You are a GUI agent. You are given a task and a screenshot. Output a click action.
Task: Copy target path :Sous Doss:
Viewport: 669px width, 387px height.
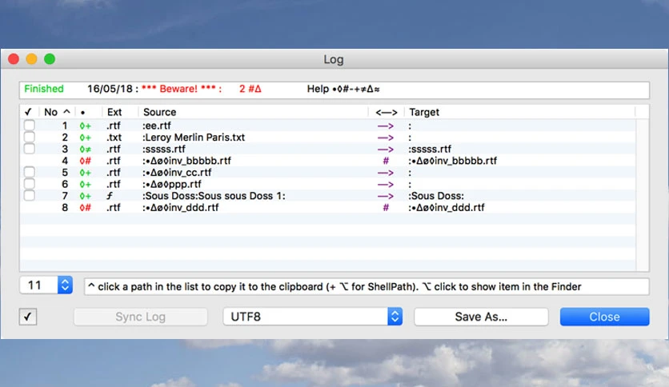pos(436,196)
